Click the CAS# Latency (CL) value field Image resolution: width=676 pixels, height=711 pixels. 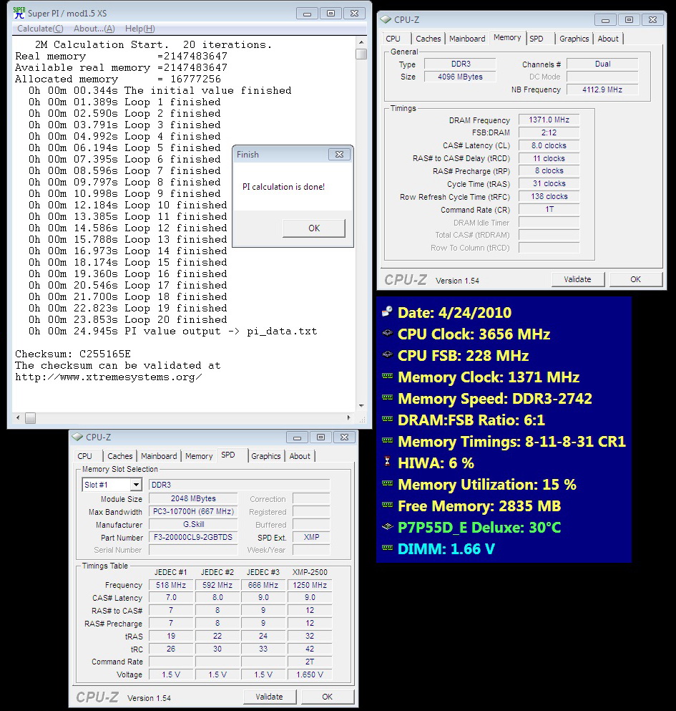[549, 145]
